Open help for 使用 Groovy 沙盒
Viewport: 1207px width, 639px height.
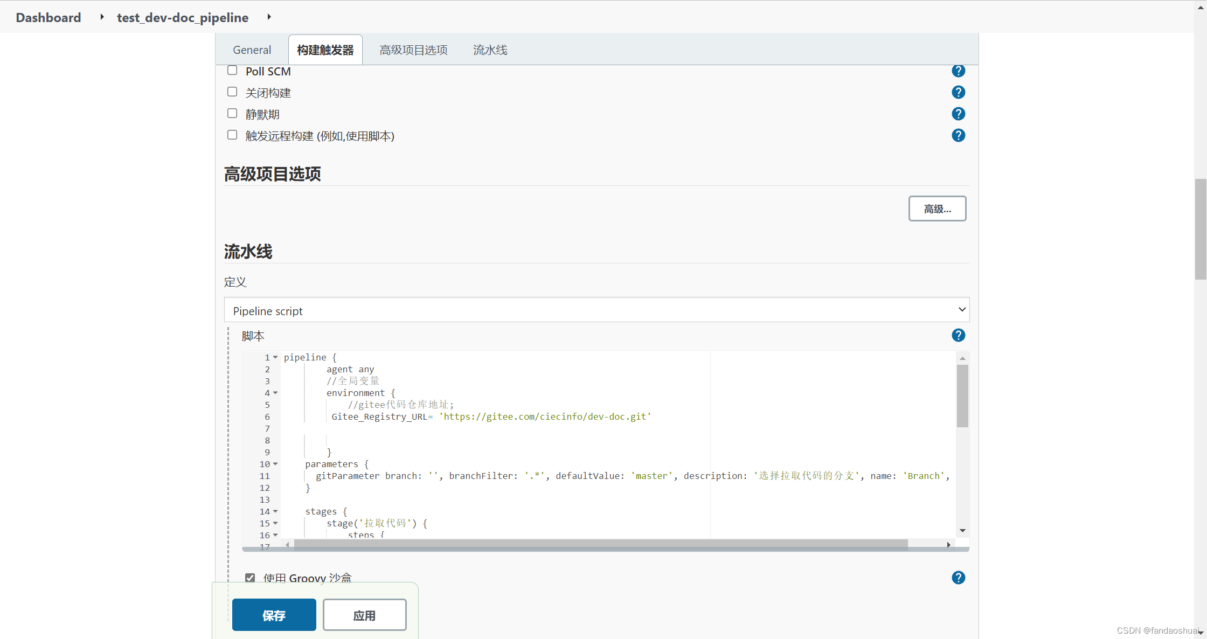point(959,578)
